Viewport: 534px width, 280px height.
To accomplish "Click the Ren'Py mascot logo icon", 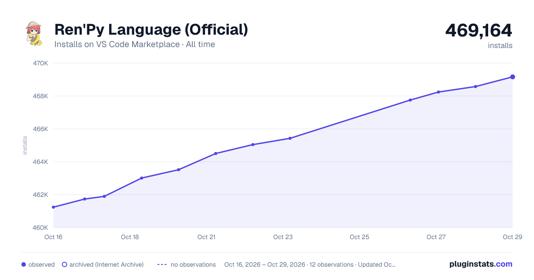I will [34, 34].
